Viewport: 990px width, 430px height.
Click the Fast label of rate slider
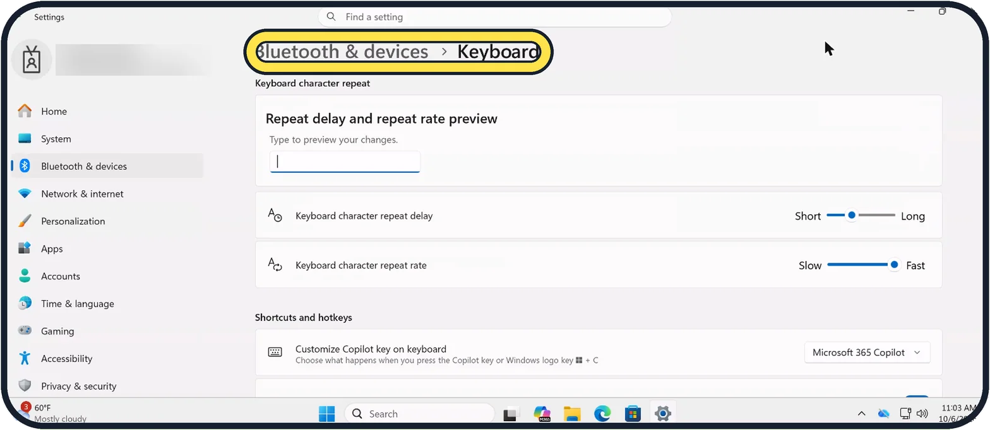coord(915,265)
